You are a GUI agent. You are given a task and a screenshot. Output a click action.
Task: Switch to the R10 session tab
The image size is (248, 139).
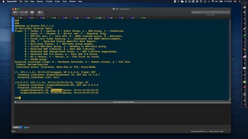tap(121, 18)
